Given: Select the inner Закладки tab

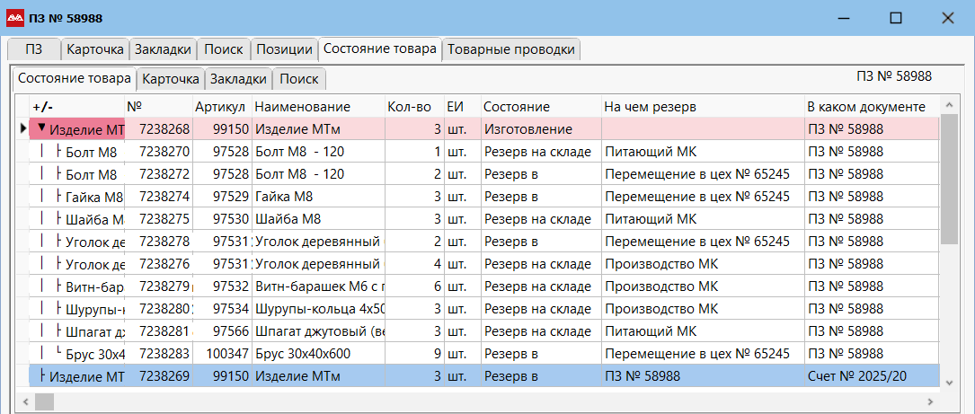Looking at the screenshot, I should 238,79.
